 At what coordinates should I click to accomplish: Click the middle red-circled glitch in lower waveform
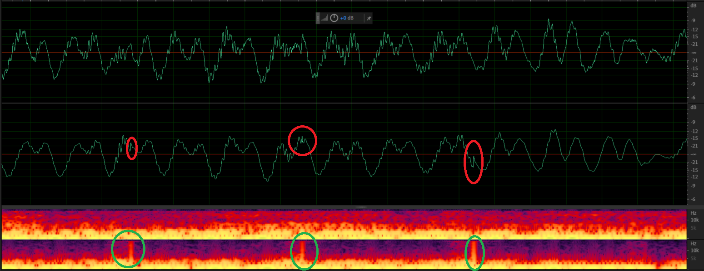[302, 140]
